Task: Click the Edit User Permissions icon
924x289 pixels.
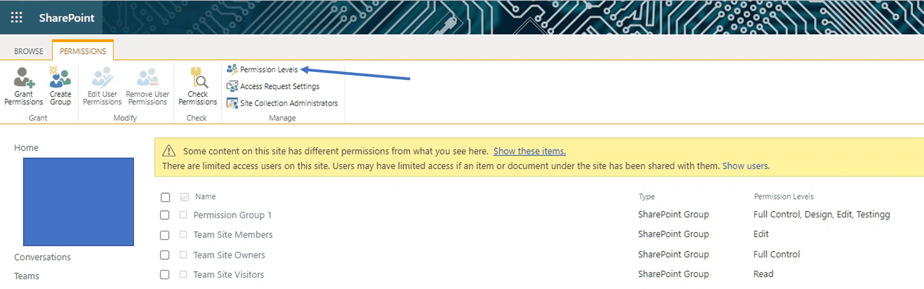Action: pyautogui.click(x=102, y=77)
